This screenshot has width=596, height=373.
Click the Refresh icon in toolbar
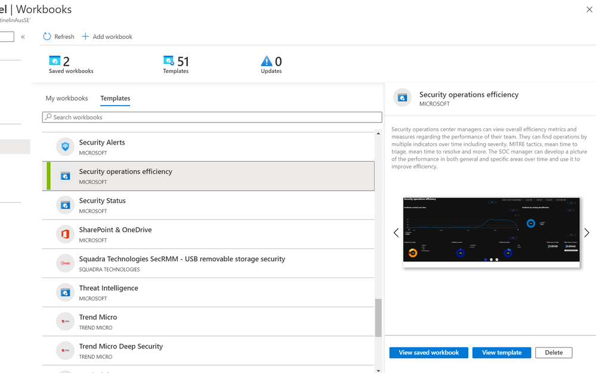(47, 36)
